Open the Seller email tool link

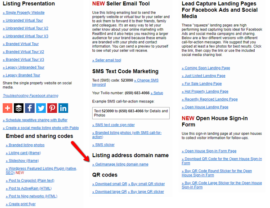(108, 60)
